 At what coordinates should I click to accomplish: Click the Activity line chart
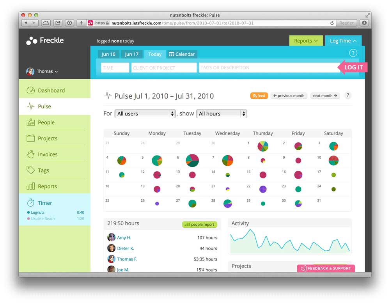tap(290, 241)
